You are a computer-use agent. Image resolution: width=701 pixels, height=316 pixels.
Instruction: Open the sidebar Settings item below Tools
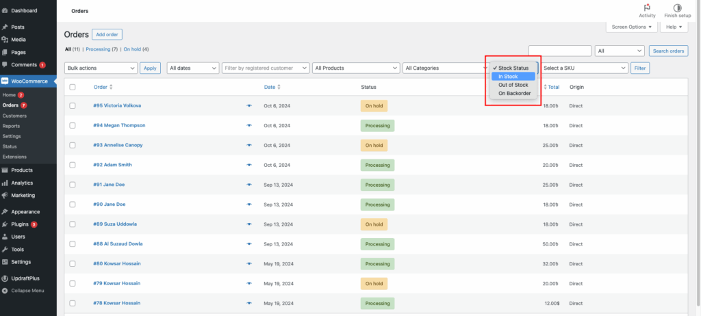tap(21, 262)
